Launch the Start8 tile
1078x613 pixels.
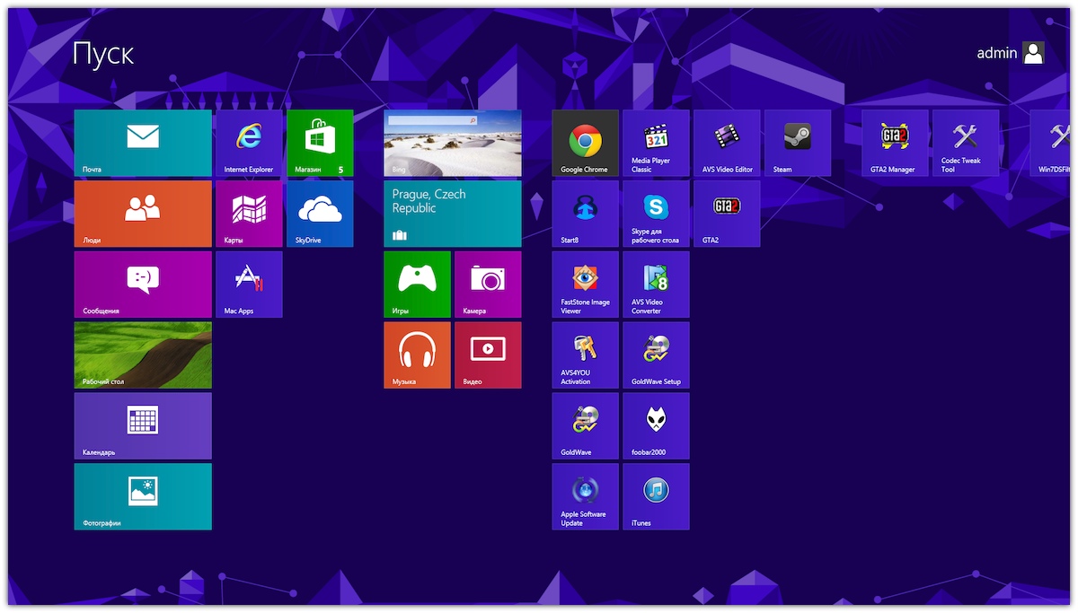coord(585,214)
